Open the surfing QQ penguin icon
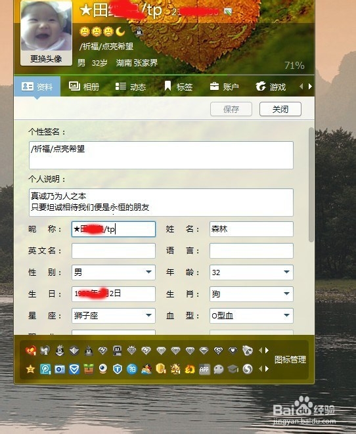The height and width of the screenshot is (434, 356). [146, 369]
